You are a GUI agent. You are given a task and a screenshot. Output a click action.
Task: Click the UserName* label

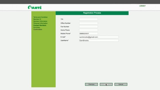tap(64, 40)
